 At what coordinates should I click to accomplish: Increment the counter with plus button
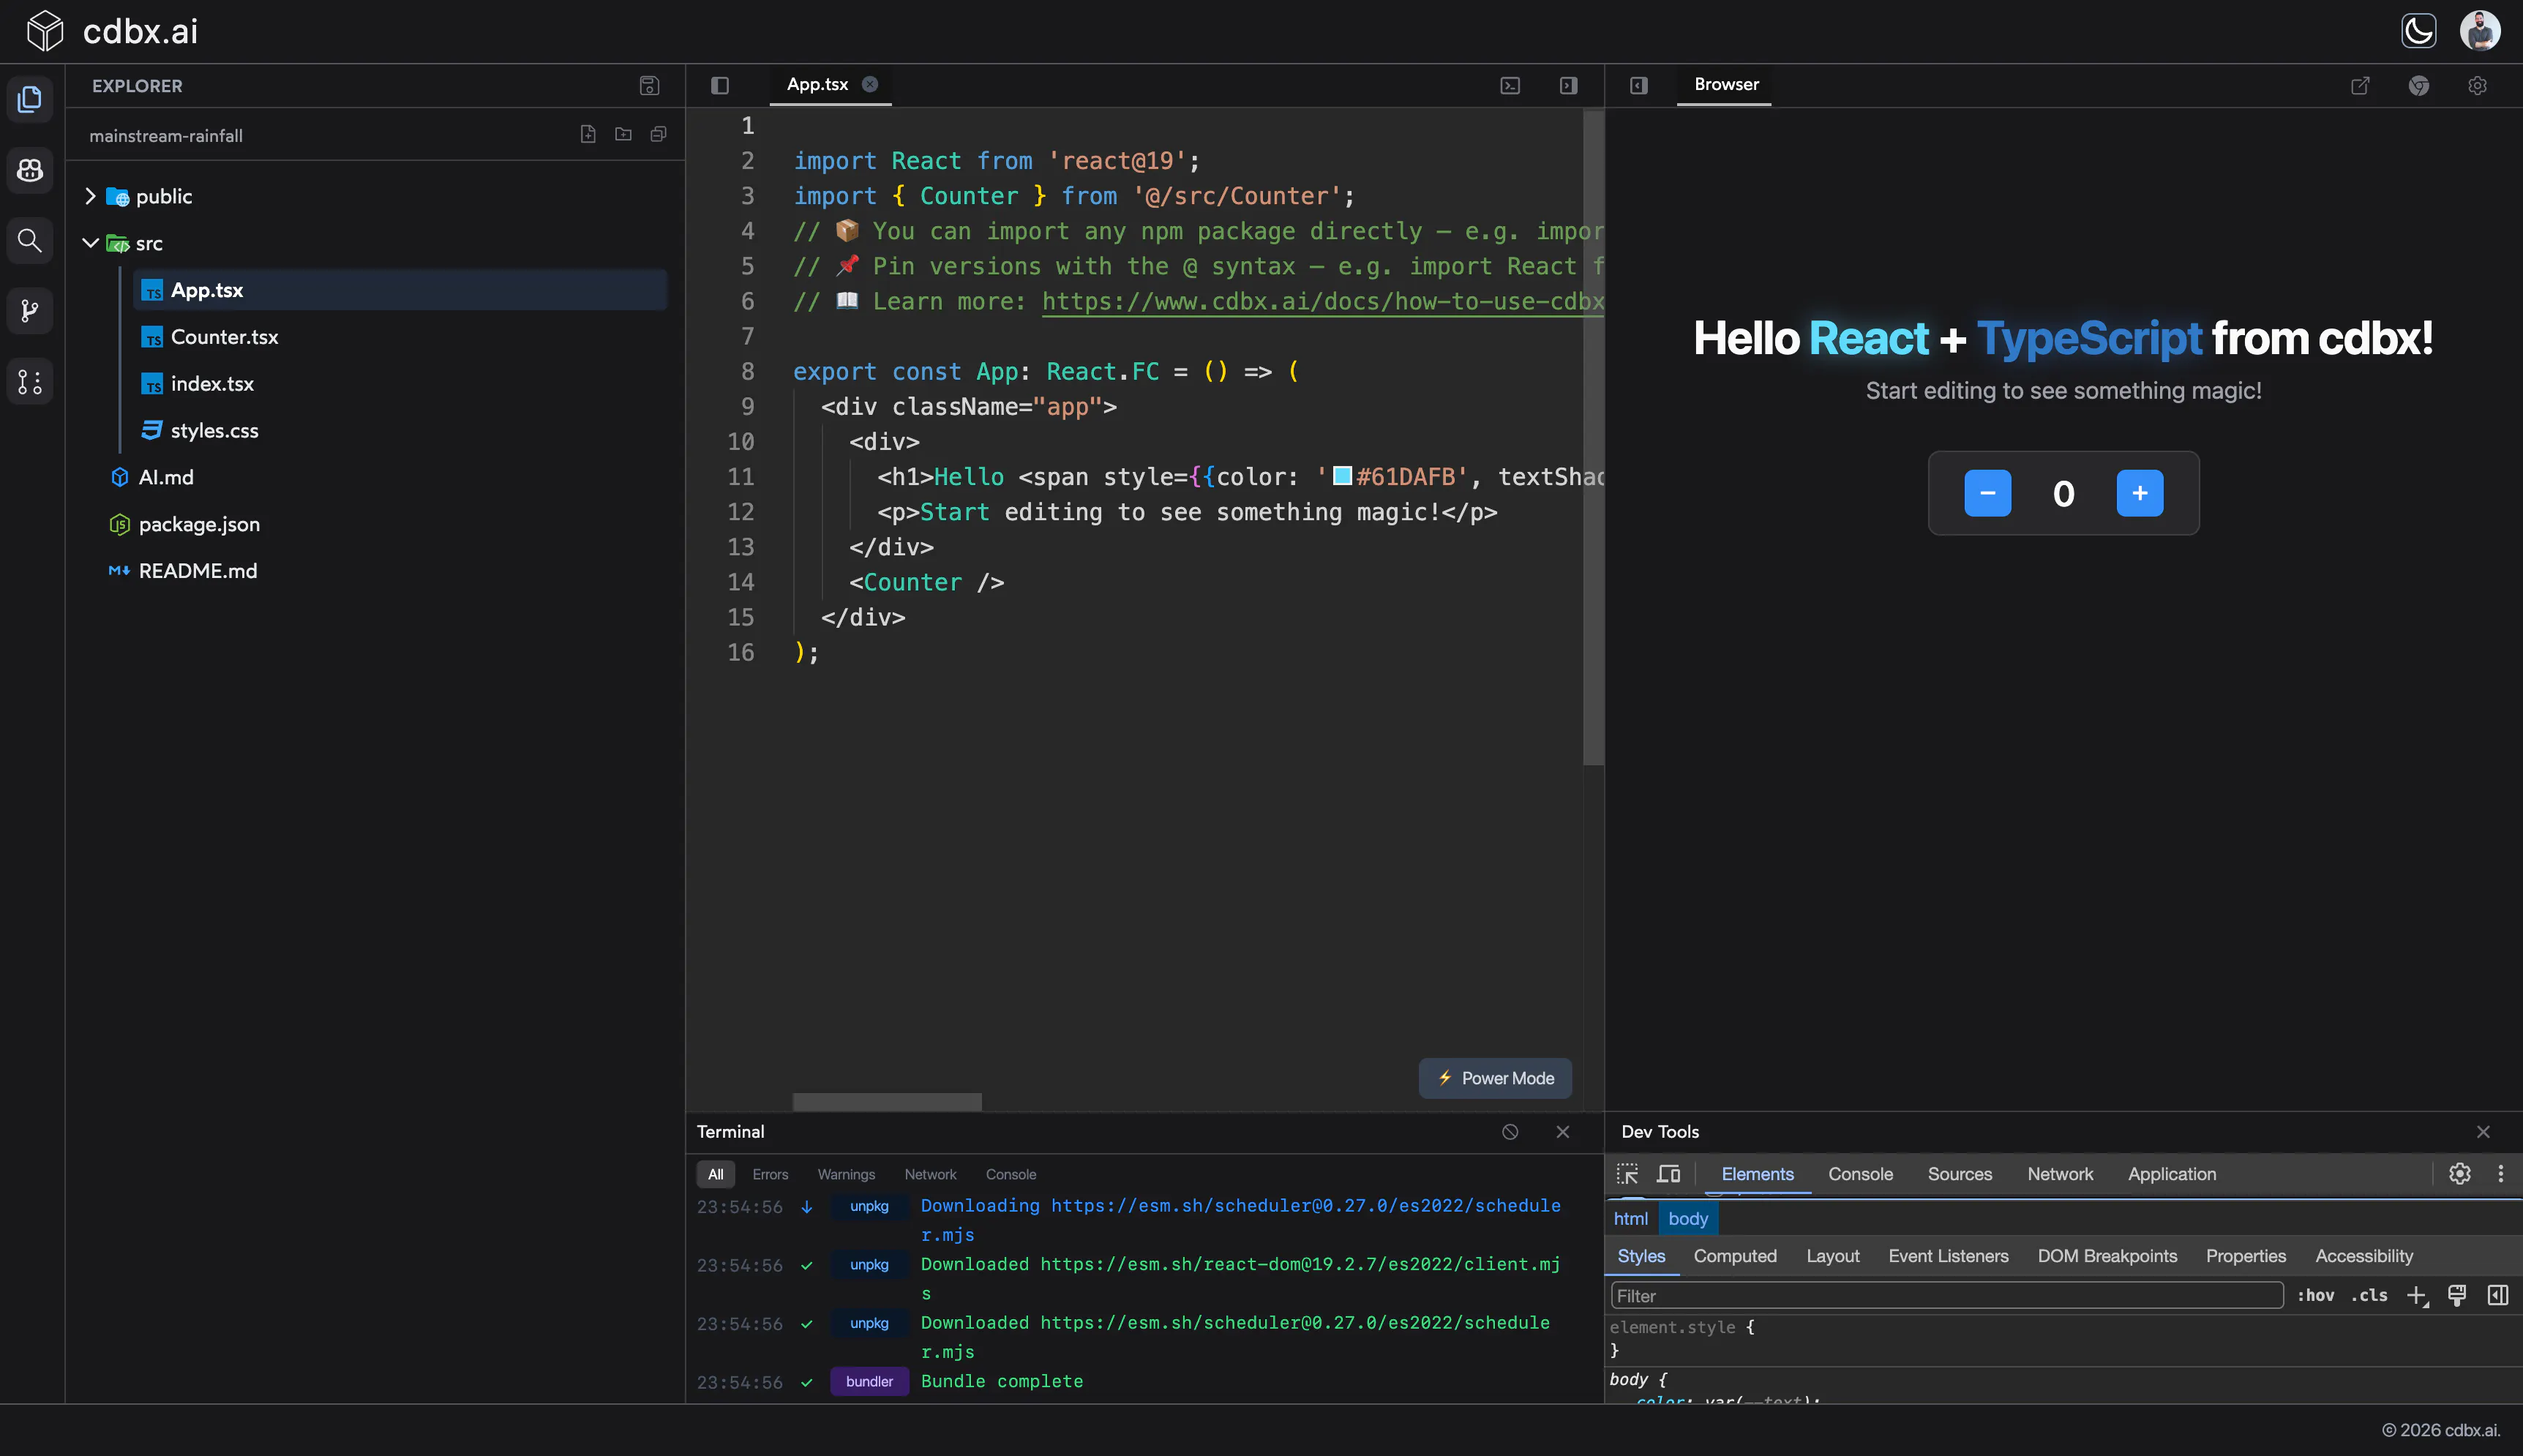(x=2140, y=493)
